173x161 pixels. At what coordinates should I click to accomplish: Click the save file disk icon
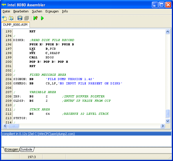pyautogui.click(x=20, y=18)
